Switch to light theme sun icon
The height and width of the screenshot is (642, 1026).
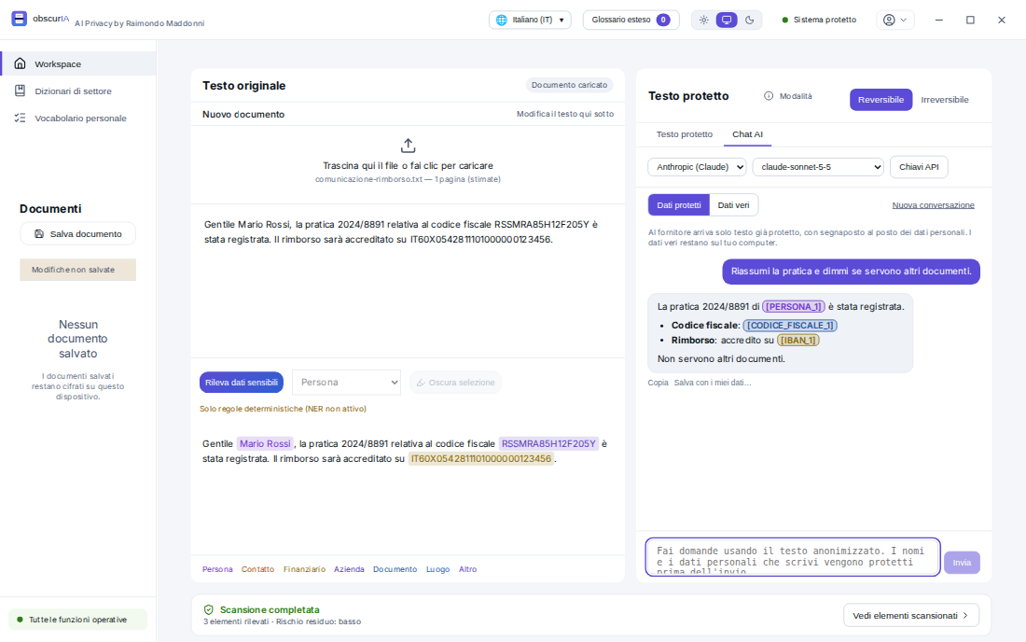[703, 20]
